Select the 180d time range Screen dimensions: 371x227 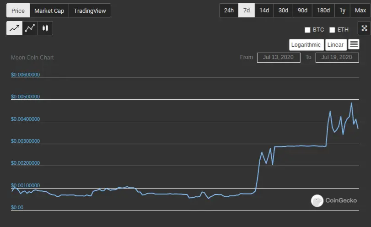click(x=323, y=11)
